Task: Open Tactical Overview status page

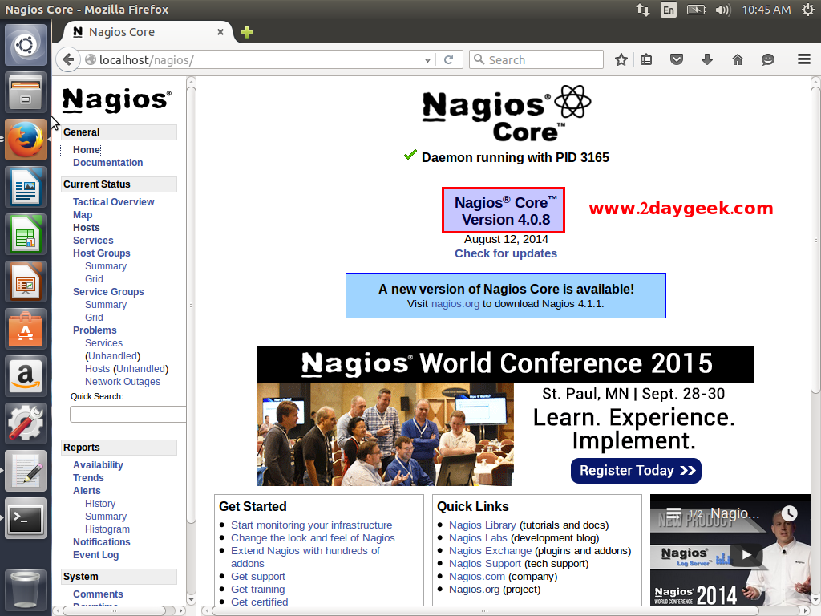Action: 114,202
